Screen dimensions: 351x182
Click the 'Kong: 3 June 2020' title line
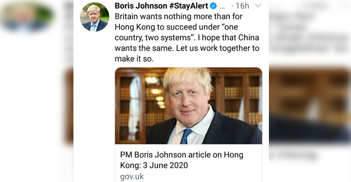(154, 165)
